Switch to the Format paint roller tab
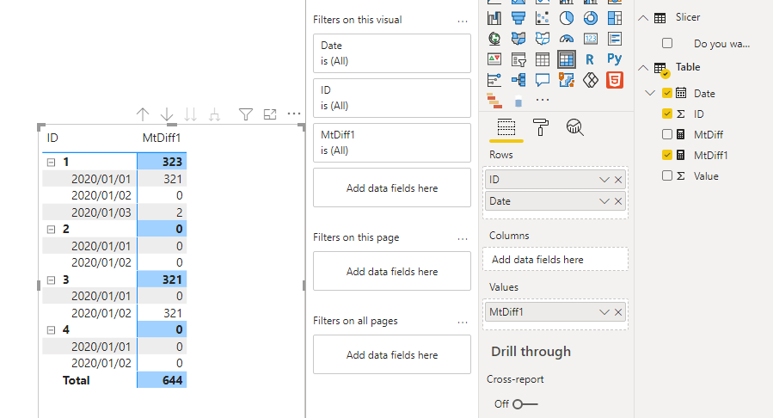This screenshot has height=418, width=773. 540,127
